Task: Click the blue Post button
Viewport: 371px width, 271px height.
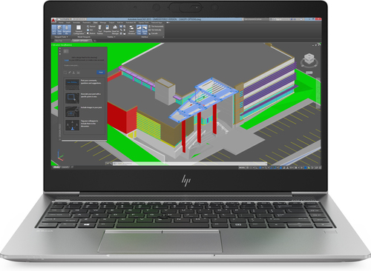Action: [x=101, y=73]
